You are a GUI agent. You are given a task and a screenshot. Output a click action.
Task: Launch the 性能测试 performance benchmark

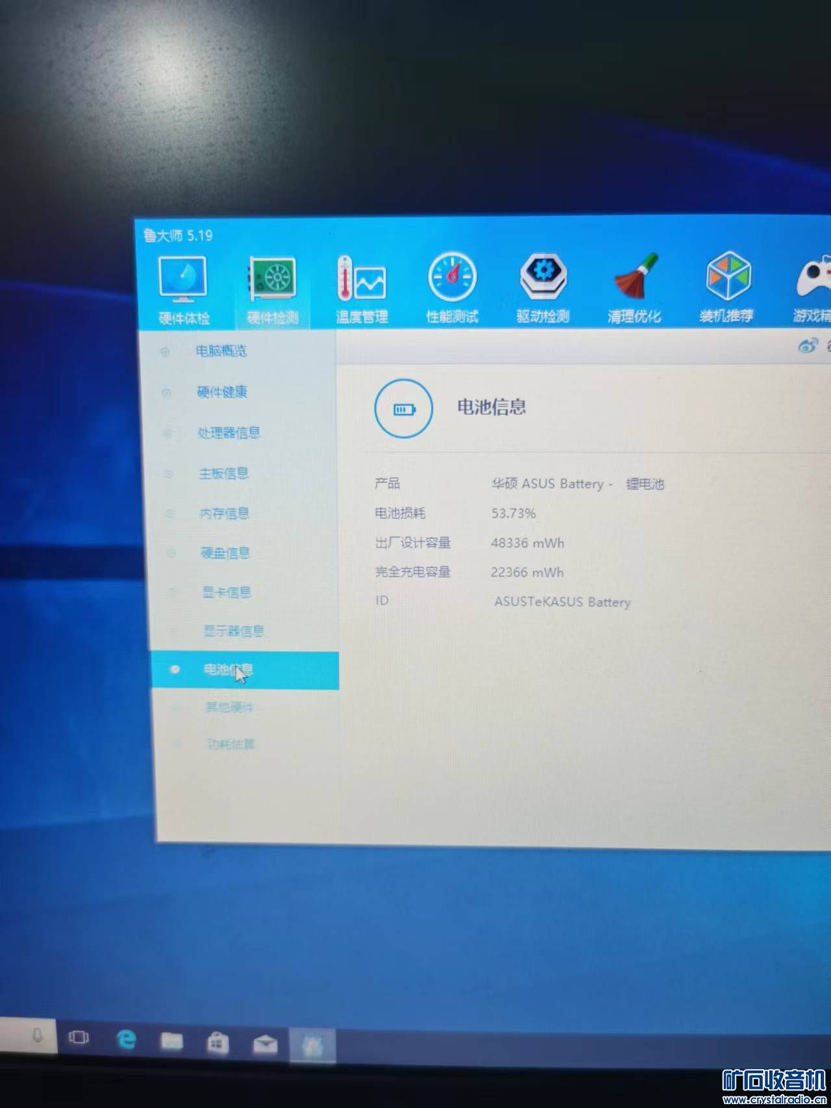click(x=452, y=288)
